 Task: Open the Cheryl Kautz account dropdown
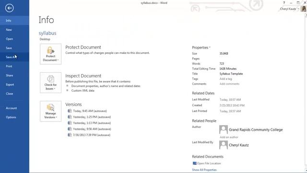click(x=289, y=9)
